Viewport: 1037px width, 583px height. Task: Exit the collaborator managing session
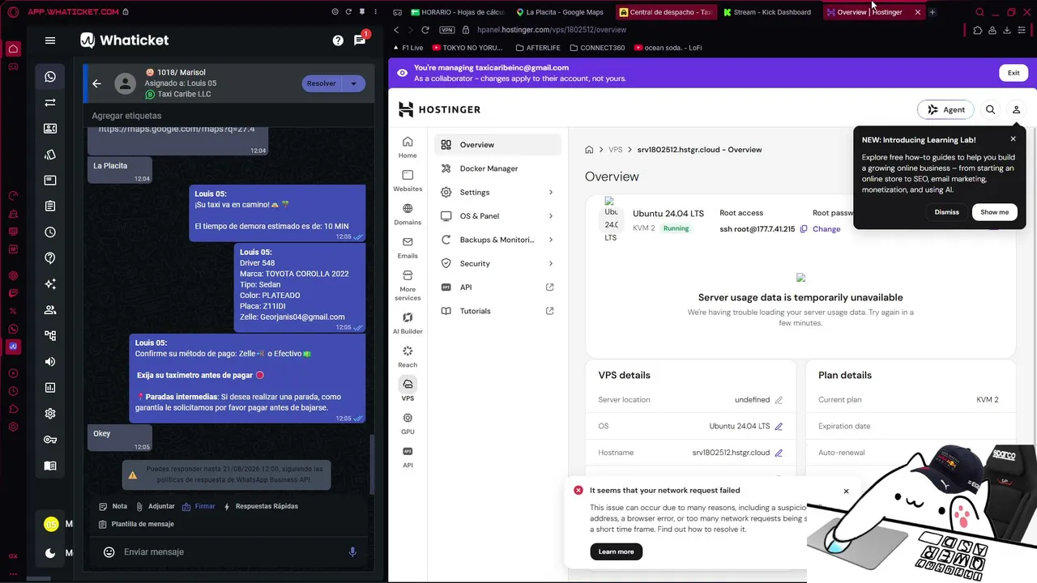coord(1014,73)
